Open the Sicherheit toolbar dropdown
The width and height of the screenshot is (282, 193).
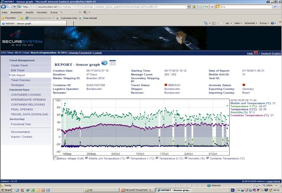[251, 23]
